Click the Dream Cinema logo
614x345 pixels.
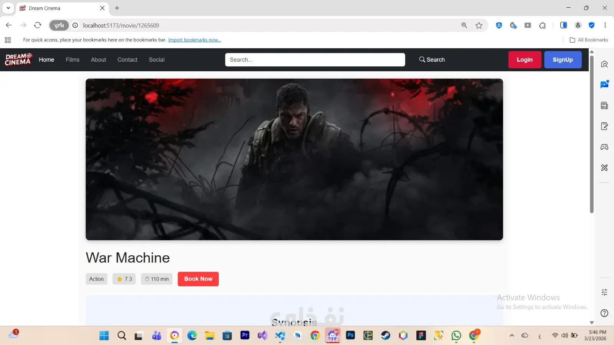(x=18, y=59)
